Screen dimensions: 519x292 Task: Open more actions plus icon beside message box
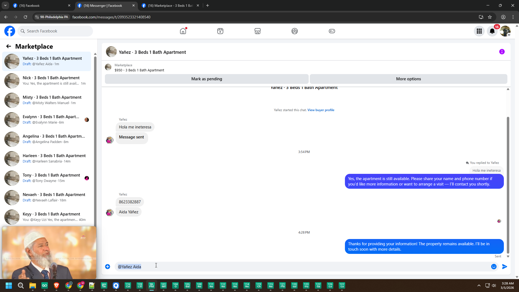click(108, 267)
